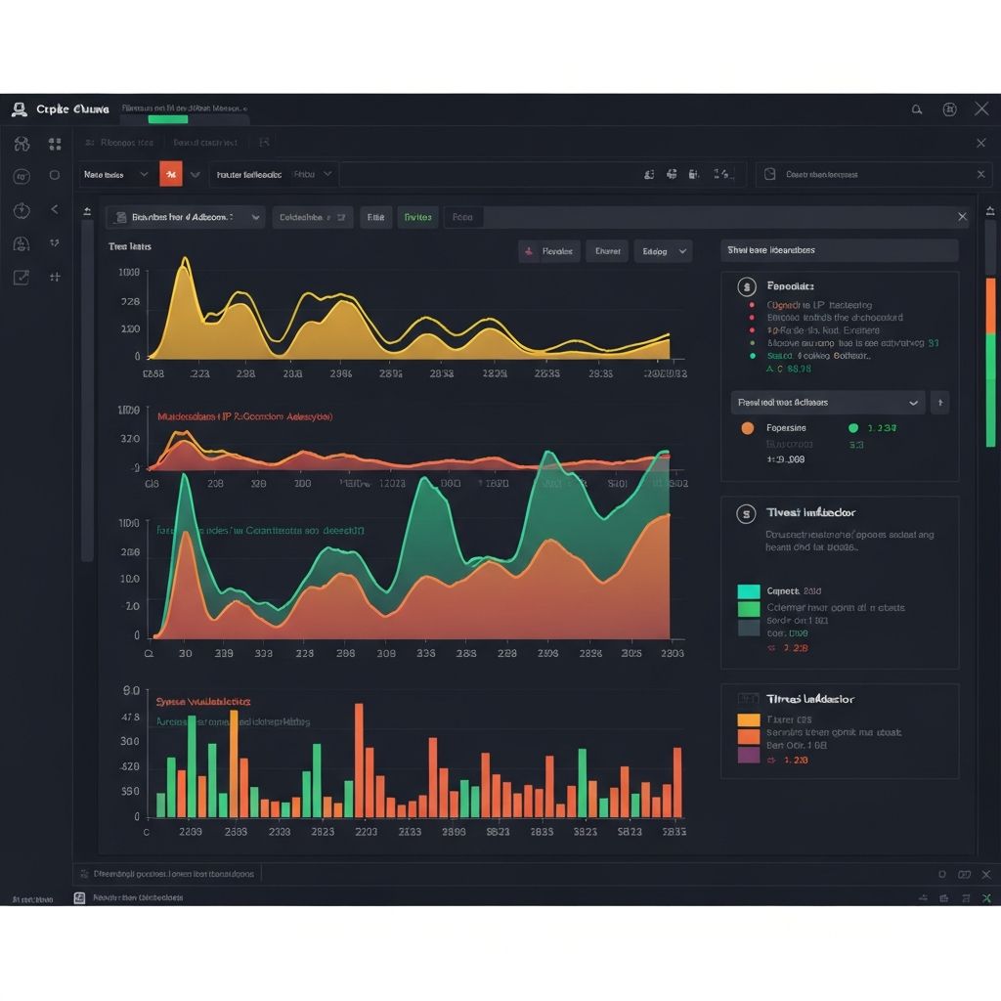Image resolution: width=1001 pixels, height=1001 pixels.
Task: Click the circled S icon beside Fepodalcs
Action: tap(747, 286)
